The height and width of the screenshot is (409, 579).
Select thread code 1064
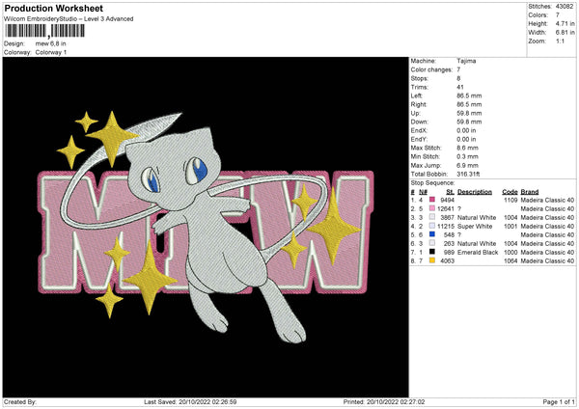510,261
